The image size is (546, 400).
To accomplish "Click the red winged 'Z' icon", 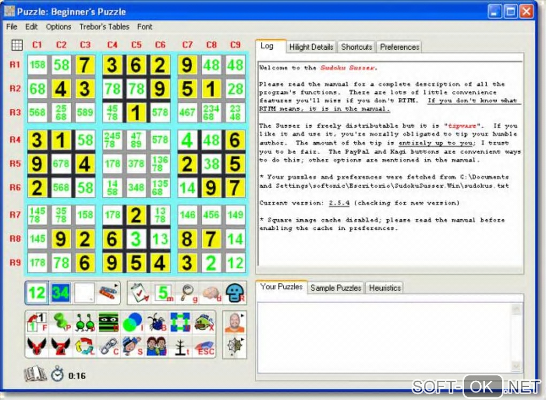I will click(x=61, y=346).
